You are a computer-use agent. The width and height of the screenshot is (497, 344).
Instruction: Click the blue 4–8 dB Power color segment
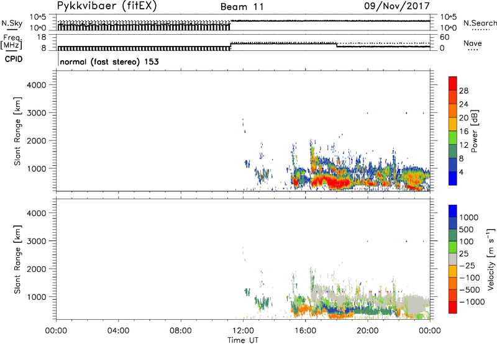[x=453, y=165]
